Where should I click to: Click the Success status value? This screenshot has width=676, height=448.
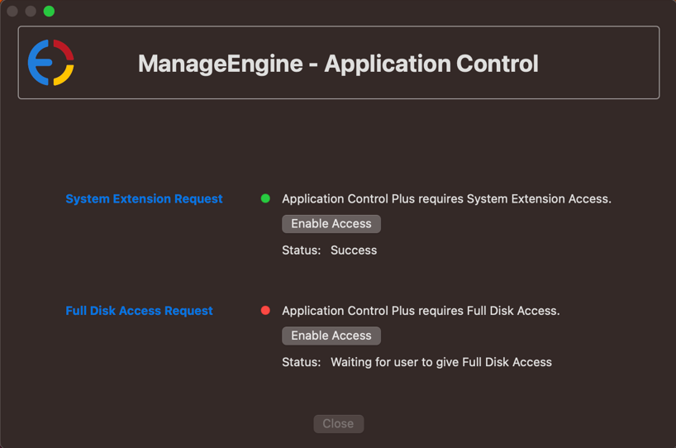click(354, 250)
